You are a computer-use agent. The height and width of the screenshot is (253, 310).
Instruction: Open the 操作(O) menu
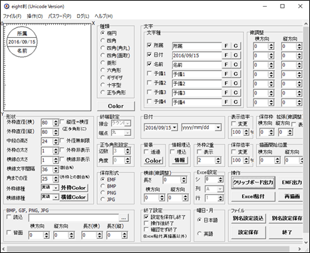click(x=35, y=16)
